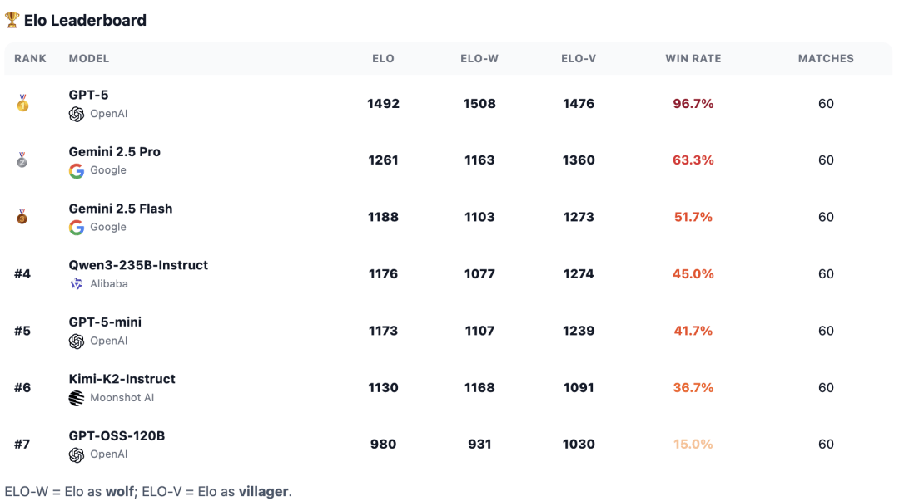899x501 pixels.
Task: Click the OpenAI logo under GPT-5
Action: tap(77, 115)
